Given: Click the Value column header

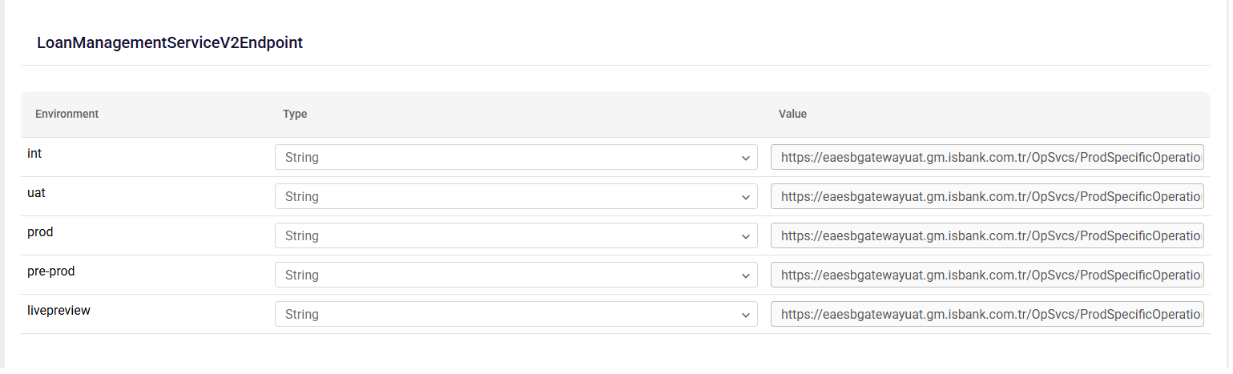Looking at the screenshot, I should tap(792, 114).
